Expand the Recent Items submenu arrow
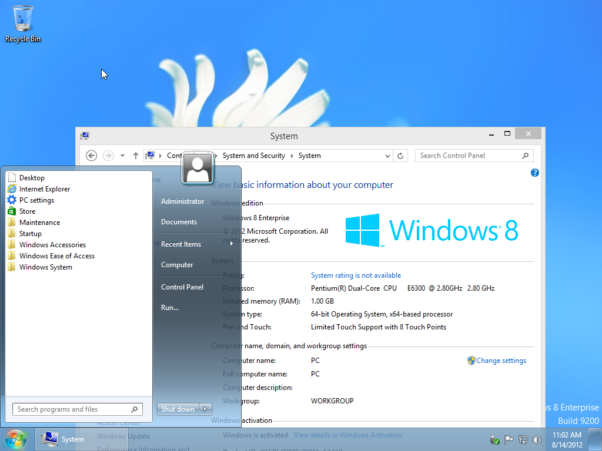This screenshot has height=451, width=602. 232,244
